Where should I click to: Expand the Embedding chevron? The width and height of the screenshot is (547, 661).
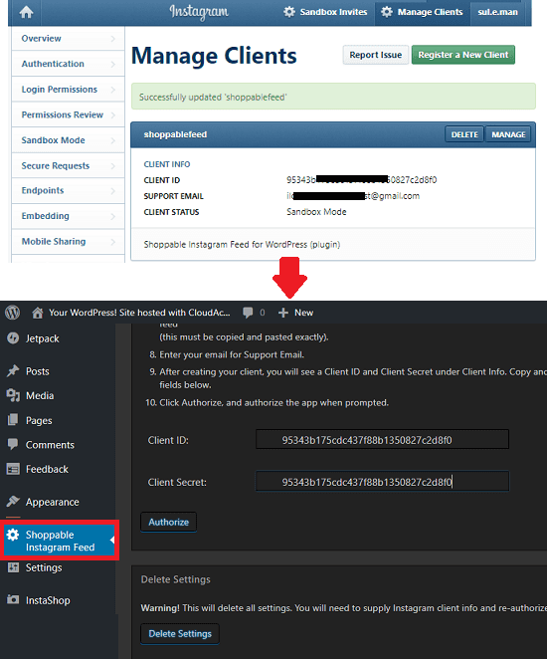pos(112,216)
